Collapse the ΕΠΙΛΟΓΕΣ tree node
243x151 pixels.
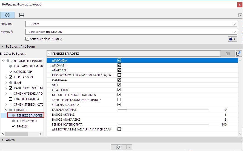(6, 110)
